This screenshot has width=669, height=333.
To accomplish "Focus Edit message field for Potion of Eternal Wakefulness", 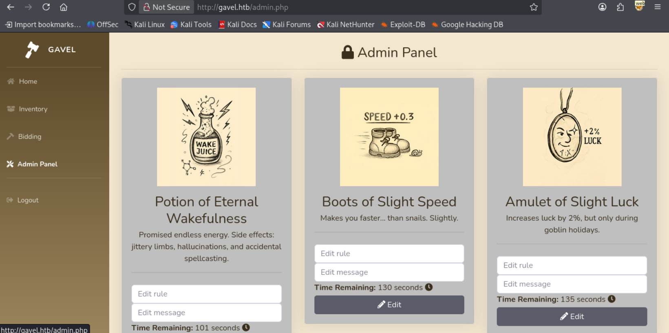I will pyautogui.click(x=206, y=313).
